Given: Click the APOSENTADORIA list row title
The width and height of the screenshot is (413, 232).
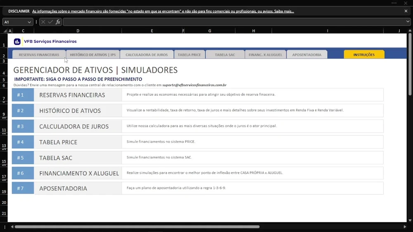Looking at the screenshot, I should click(63, 189).
